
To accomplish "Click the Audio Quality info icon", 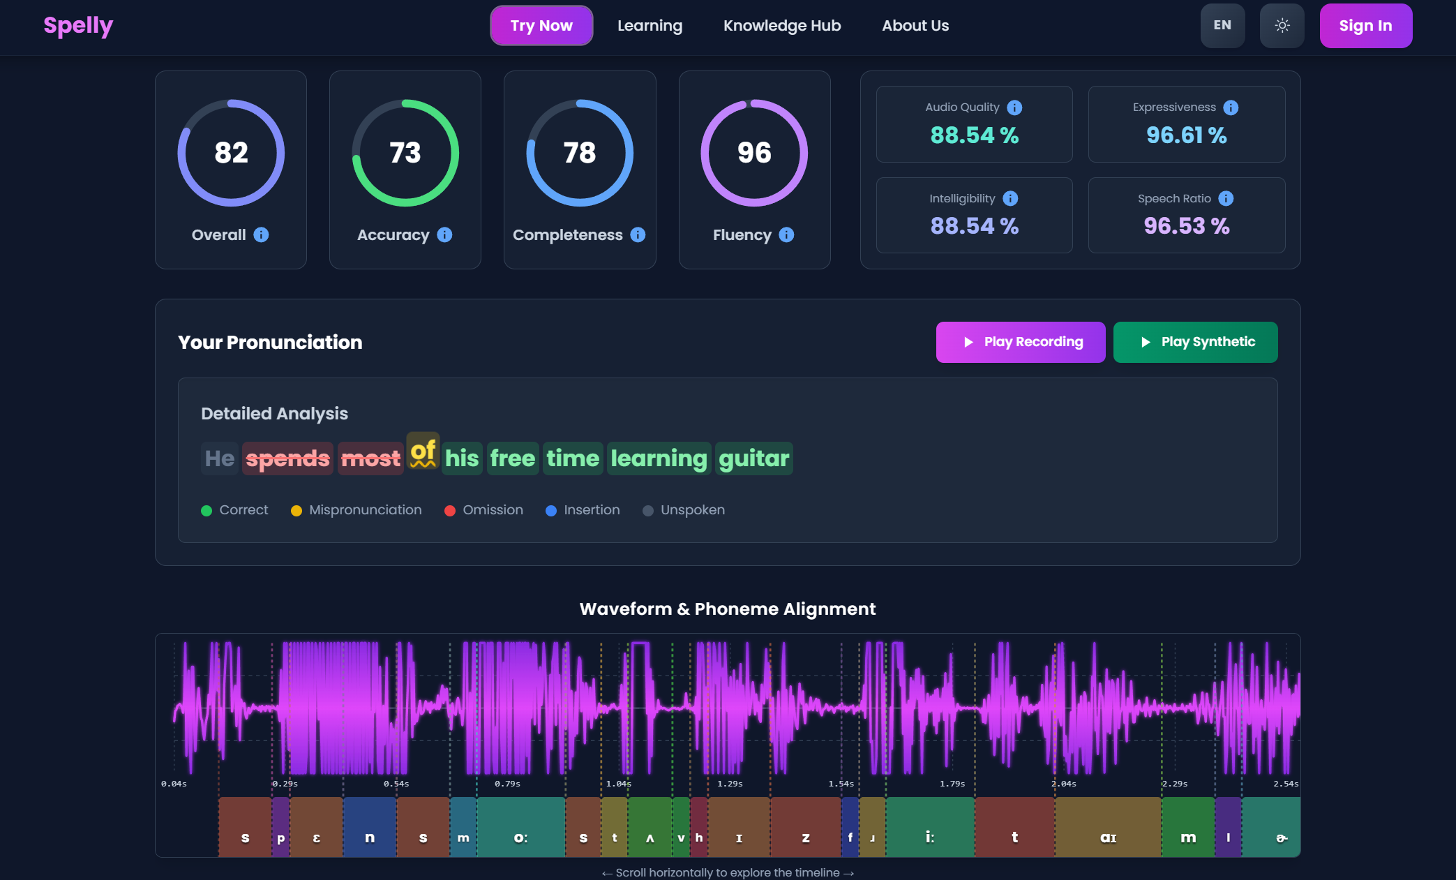I will (x=1014, y=107).
